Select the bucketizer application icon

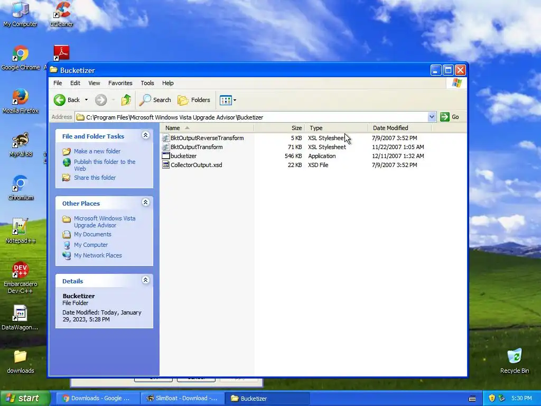tap(165, 156)
